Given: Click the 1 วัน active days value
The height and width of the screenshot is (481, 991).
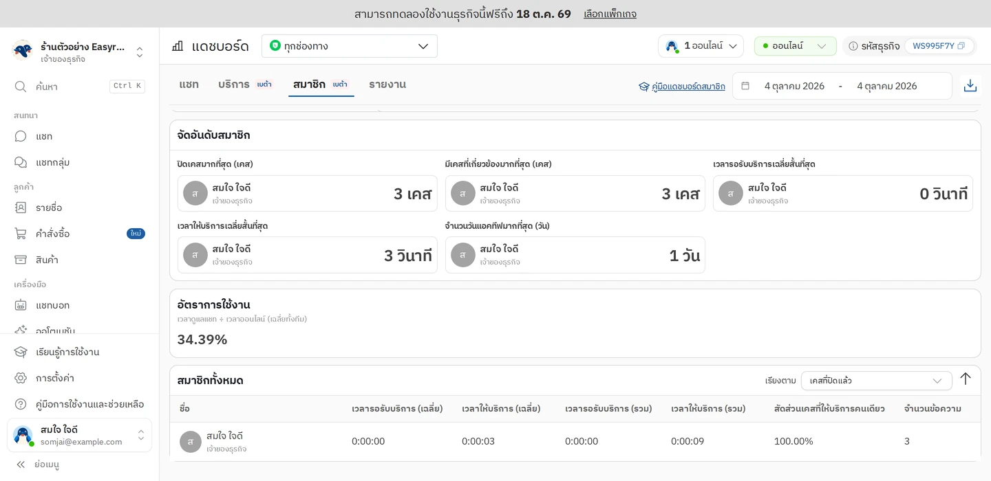Looking at the screenshot, I should [x=685, y=256].
